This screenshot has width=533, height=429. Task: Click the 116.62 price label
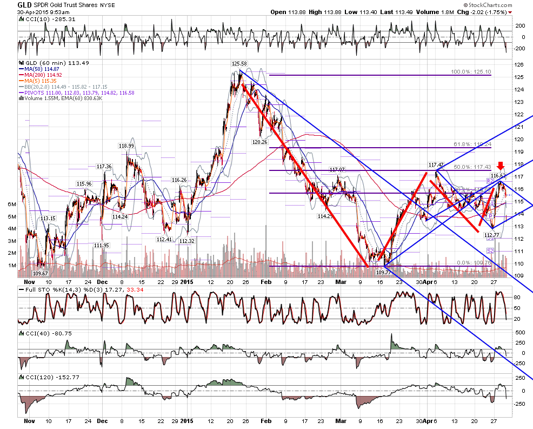coord(498,175)
